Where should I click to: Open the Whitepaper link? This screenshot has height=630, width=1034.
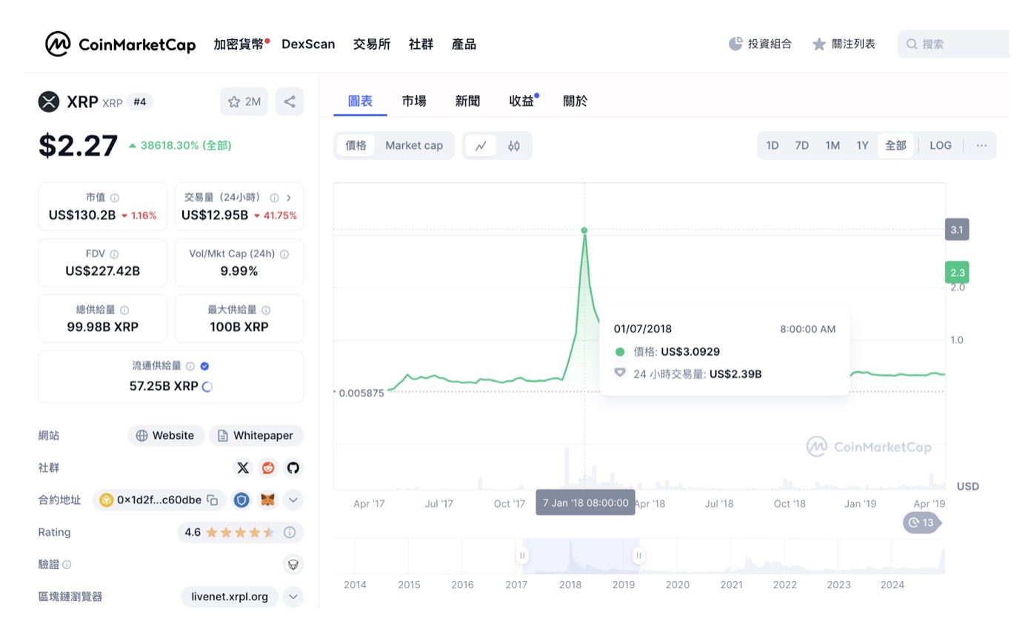coord(256,436)
